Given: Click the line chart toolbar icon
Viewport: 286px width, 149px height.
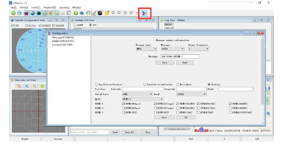Looking at the screenshot, I should 94,13.
